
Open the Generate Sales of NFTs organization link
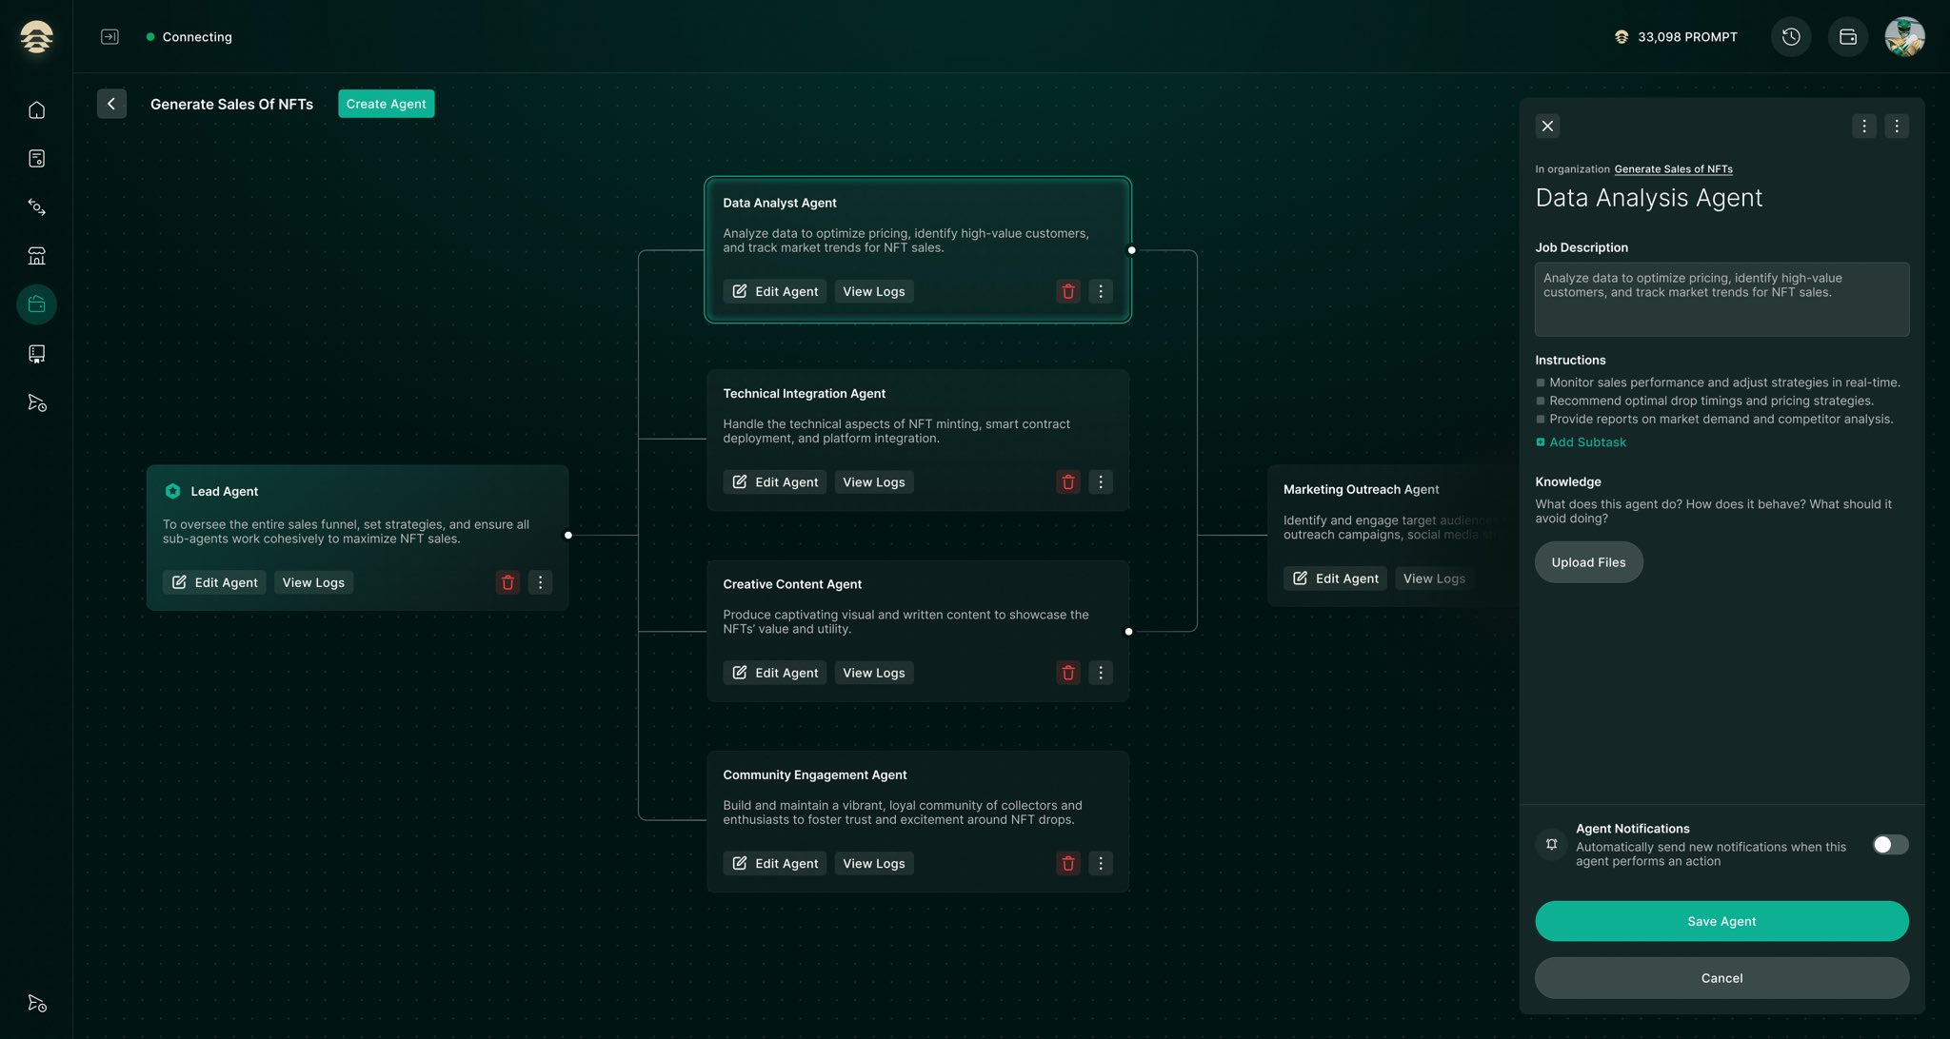pyautogui.click(x=1673, y=168)
